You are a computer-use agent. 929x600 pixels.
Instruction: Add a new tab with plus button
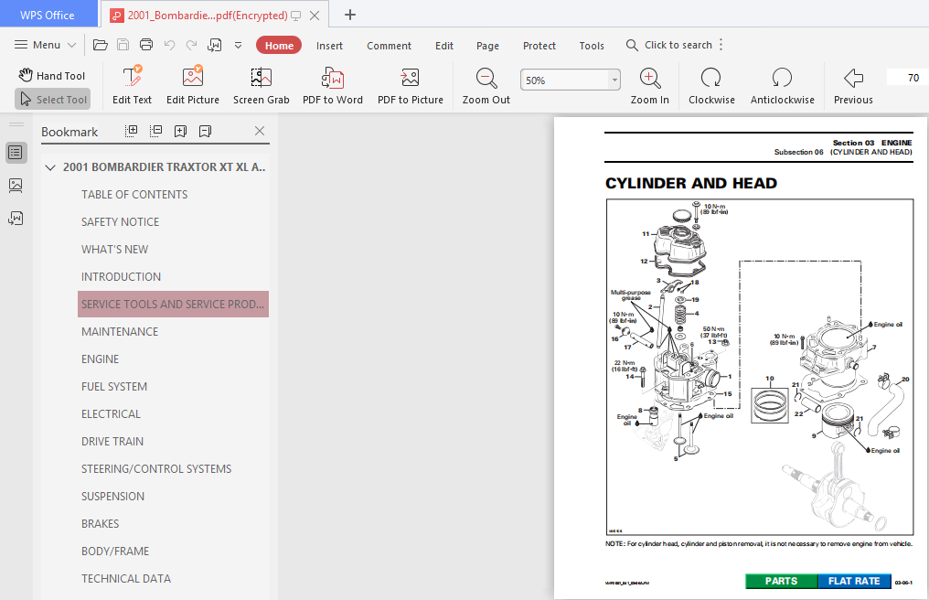[350, 15]
